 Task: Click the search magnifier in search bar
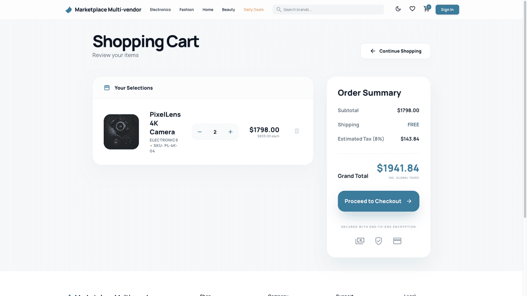[x=279, y=9]
